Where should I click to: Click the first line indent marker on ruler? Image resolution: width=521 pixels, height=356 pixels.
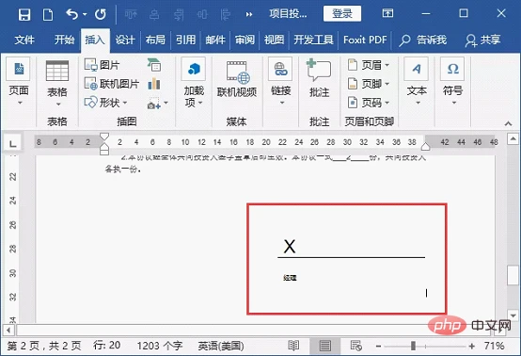104,137
